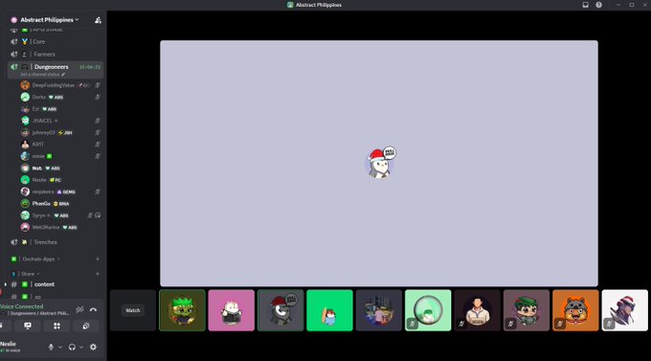
Task: Select user PhanGu in voice list
Action: point(60,204)
